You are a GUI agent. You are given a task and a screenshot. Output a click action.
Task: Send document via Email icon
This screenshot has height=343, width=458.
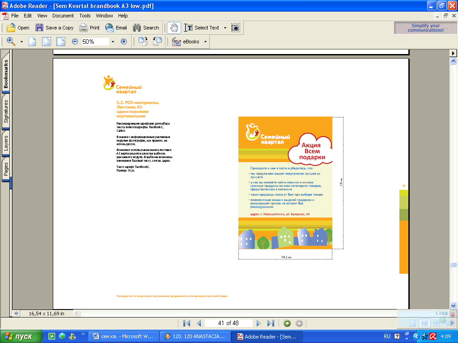click(x=110, y=28)
